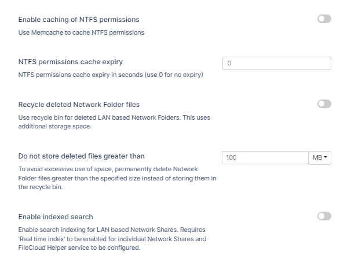Switch on the Enable indexed search toggle
Image resolution: width=351 pixels, height=273 pixels.
pyautogui.click(x=324, y=216)
